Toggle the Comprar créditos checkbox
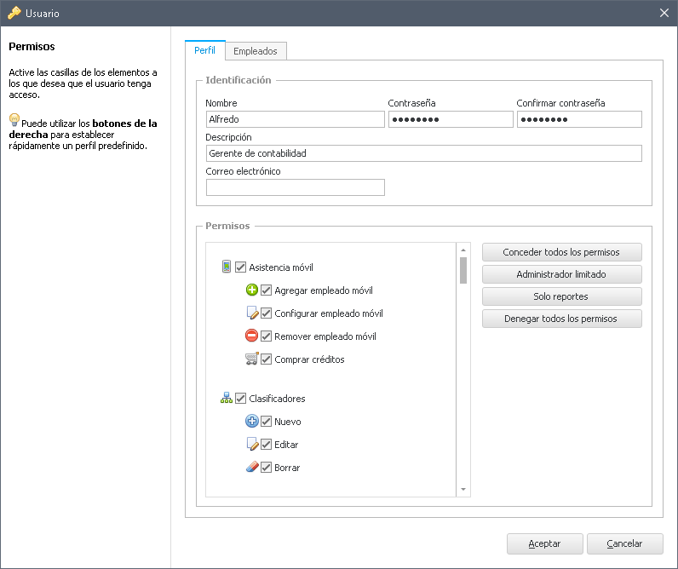Image resolution: width=678 pixels, height=569 pixels. [266, 359]
